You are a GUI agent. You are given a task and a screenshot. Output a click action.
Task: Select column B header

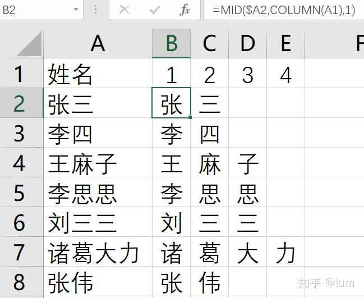pyautogui.click(x=171, y=43)
